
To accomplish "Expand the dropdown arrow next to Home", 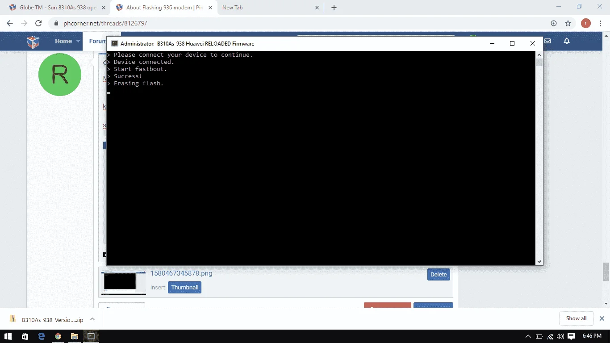I will click(x=79, y=42).
